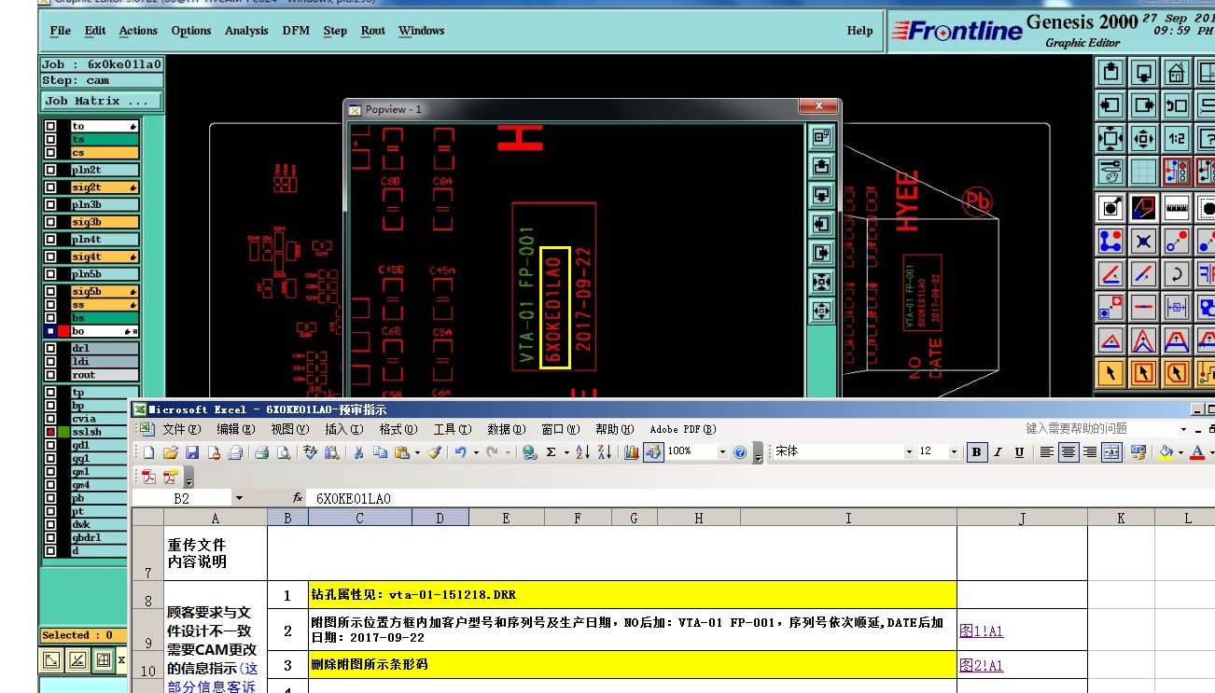Open the fill color dropdown arrow
This screenshot has width=1215, height=693.
1180,452
